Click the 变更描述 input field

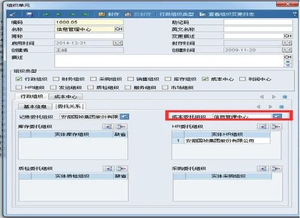click(x=254, y=36)
